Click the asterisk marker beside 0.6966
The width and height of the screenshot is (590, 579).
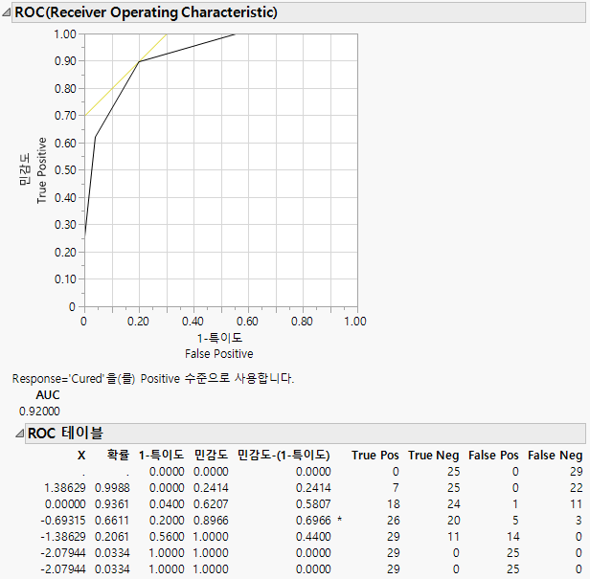(340, 520)
